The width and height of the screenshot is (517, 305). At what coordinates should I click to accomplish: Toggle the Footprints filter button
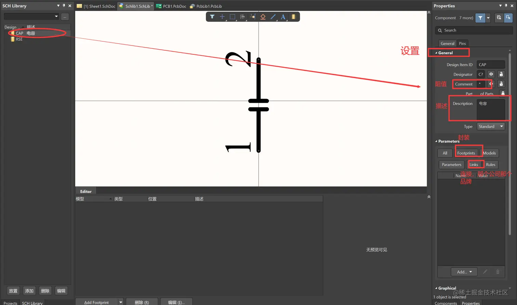(466, 153)
